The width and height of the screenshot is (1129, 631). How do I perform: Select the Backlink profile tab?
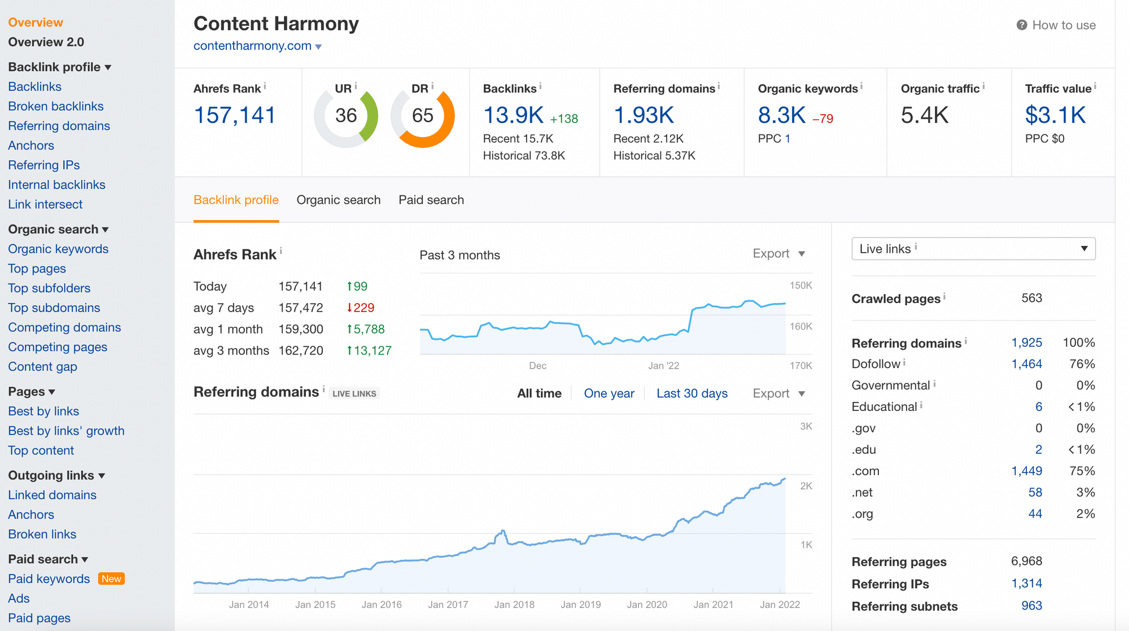tap(236, 200)
